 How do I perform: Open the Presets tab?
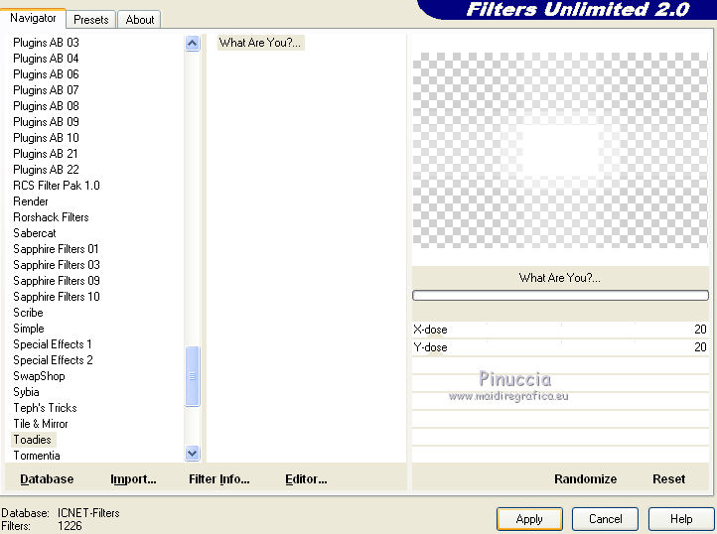(x=91, y=20)
